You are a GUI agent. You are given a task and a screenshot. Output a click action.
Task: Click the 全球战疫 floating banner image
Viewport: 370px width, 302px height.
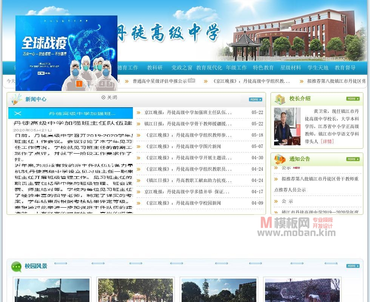[66, 53]
